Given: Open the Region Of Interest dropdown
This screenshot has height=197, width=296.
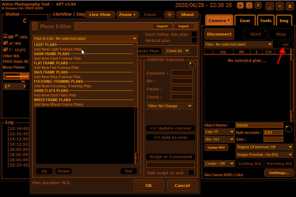Looking at the screenshot, I should (x=265, y=147).
